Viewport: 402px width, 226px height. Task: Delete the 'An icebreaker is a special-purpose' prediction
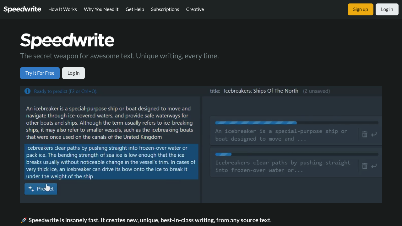tap(365, 134)
